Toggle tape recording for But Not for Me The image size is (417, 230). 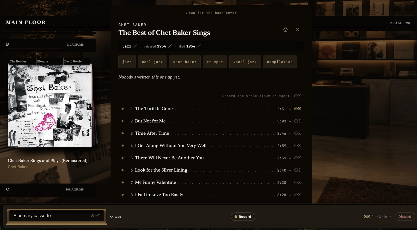point(298,121)
